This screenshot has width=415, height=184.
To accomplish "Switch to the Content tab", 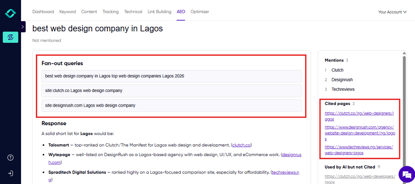I will (x=89, y=12).
